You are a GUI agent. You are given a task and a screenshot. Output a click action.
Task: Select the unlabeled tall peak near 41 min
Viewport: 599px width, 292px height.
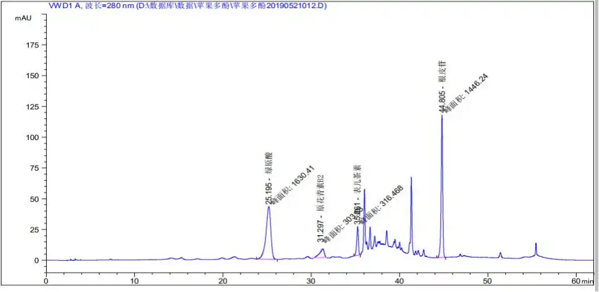tap(411, 179)
